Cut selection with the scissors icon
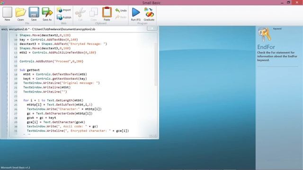The width and height of the screenshot is (303, 170). click(x=80, y=14)
